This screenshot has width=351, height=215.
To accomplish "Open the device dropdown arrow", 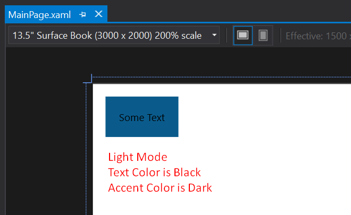I will point(214,35).
